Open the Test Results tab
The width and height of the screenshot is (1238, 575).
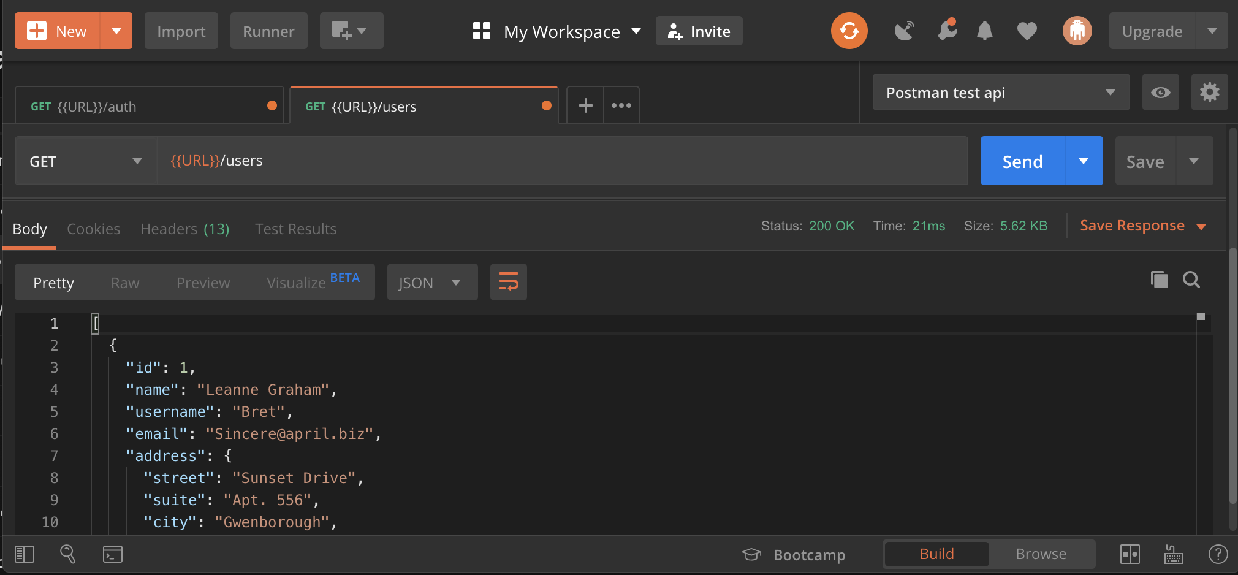[x=295, y=229]
